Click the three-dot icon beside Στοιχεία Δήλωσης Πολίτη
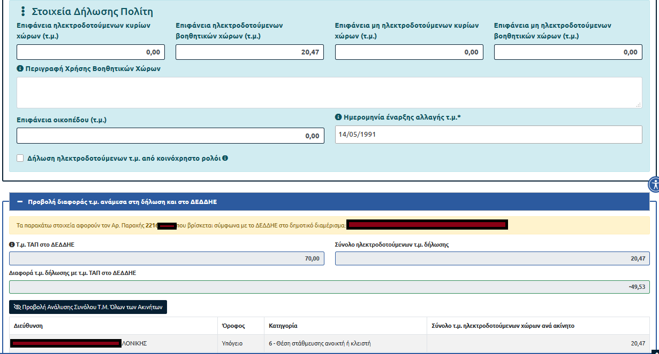 pos(22,12)
